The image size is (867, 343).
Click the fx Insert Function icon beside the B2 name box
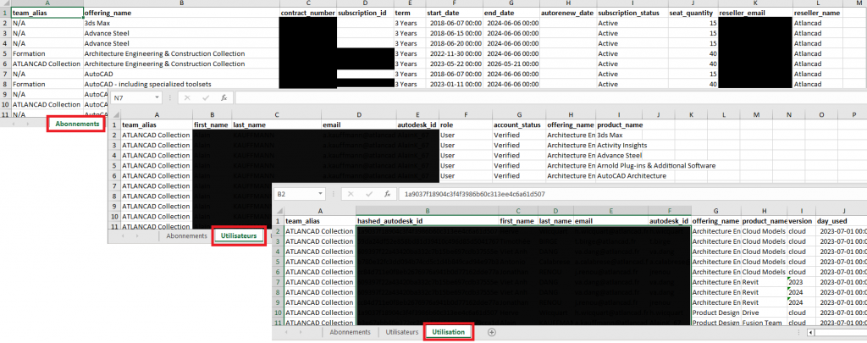click(x=388, y=194)
